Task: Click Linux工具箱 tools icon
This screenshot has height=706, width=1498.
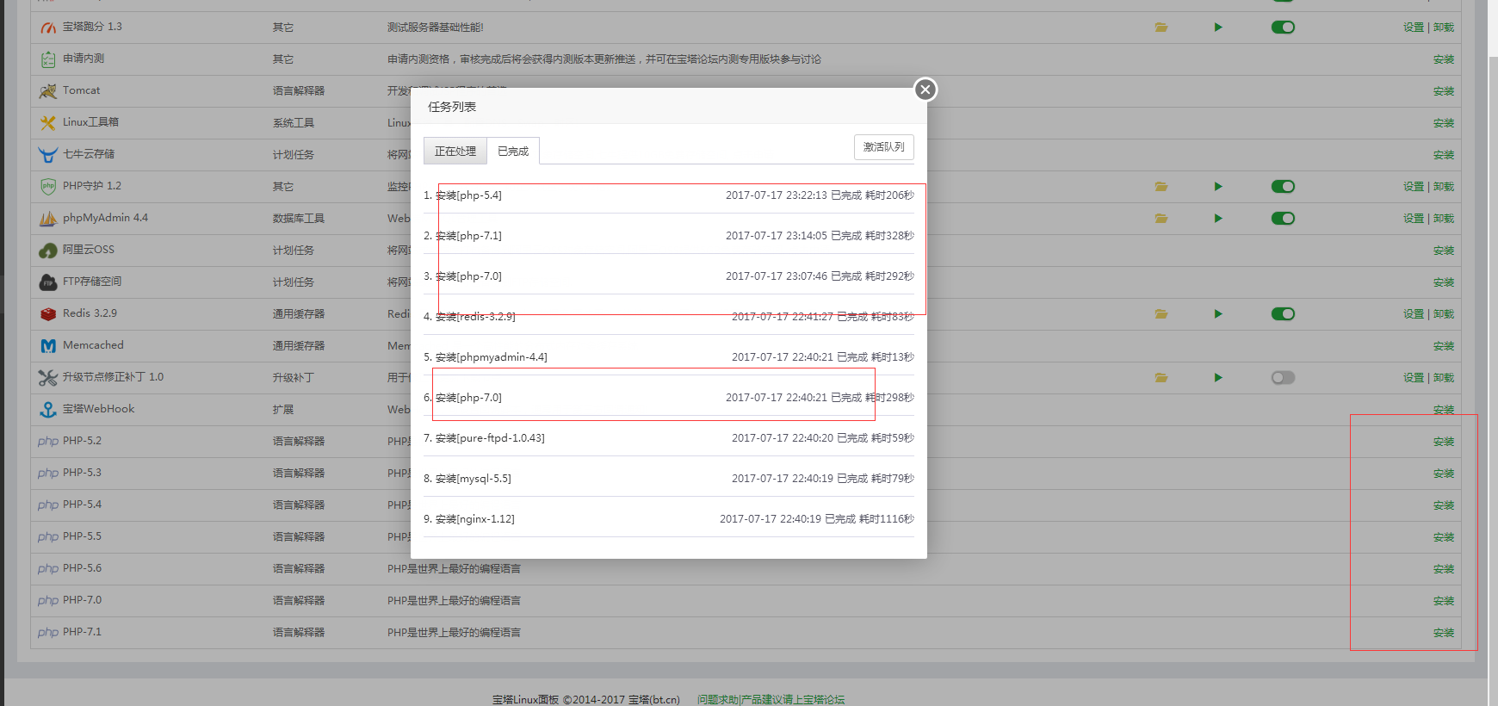Action: click(48, 123)
